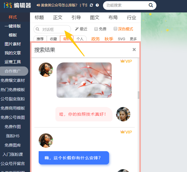Open 我的文章 in the sidebar

(13, 53)
